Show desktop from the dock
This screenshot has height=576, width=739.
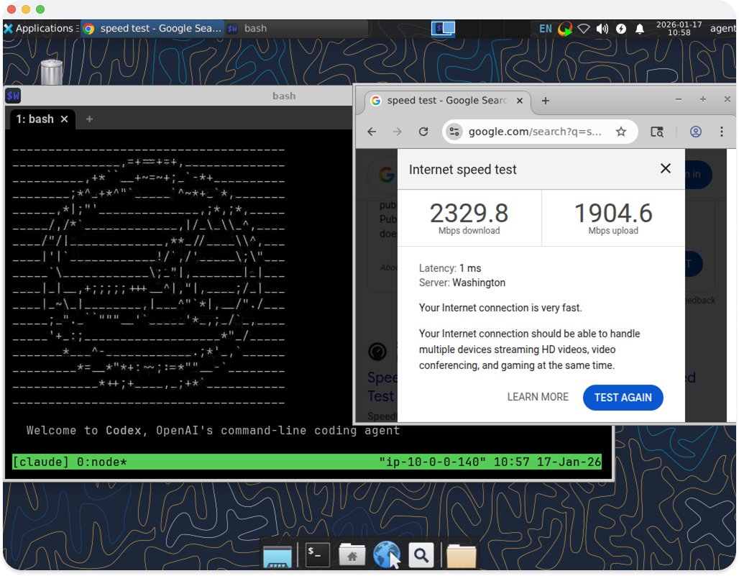(x=277, y=555)
